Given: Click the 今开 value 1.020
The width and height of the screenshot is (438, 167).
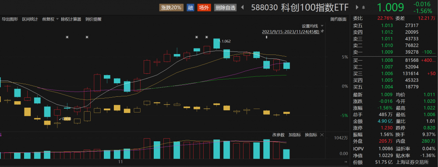Looking at the screenshot, I should click(429, 101).
